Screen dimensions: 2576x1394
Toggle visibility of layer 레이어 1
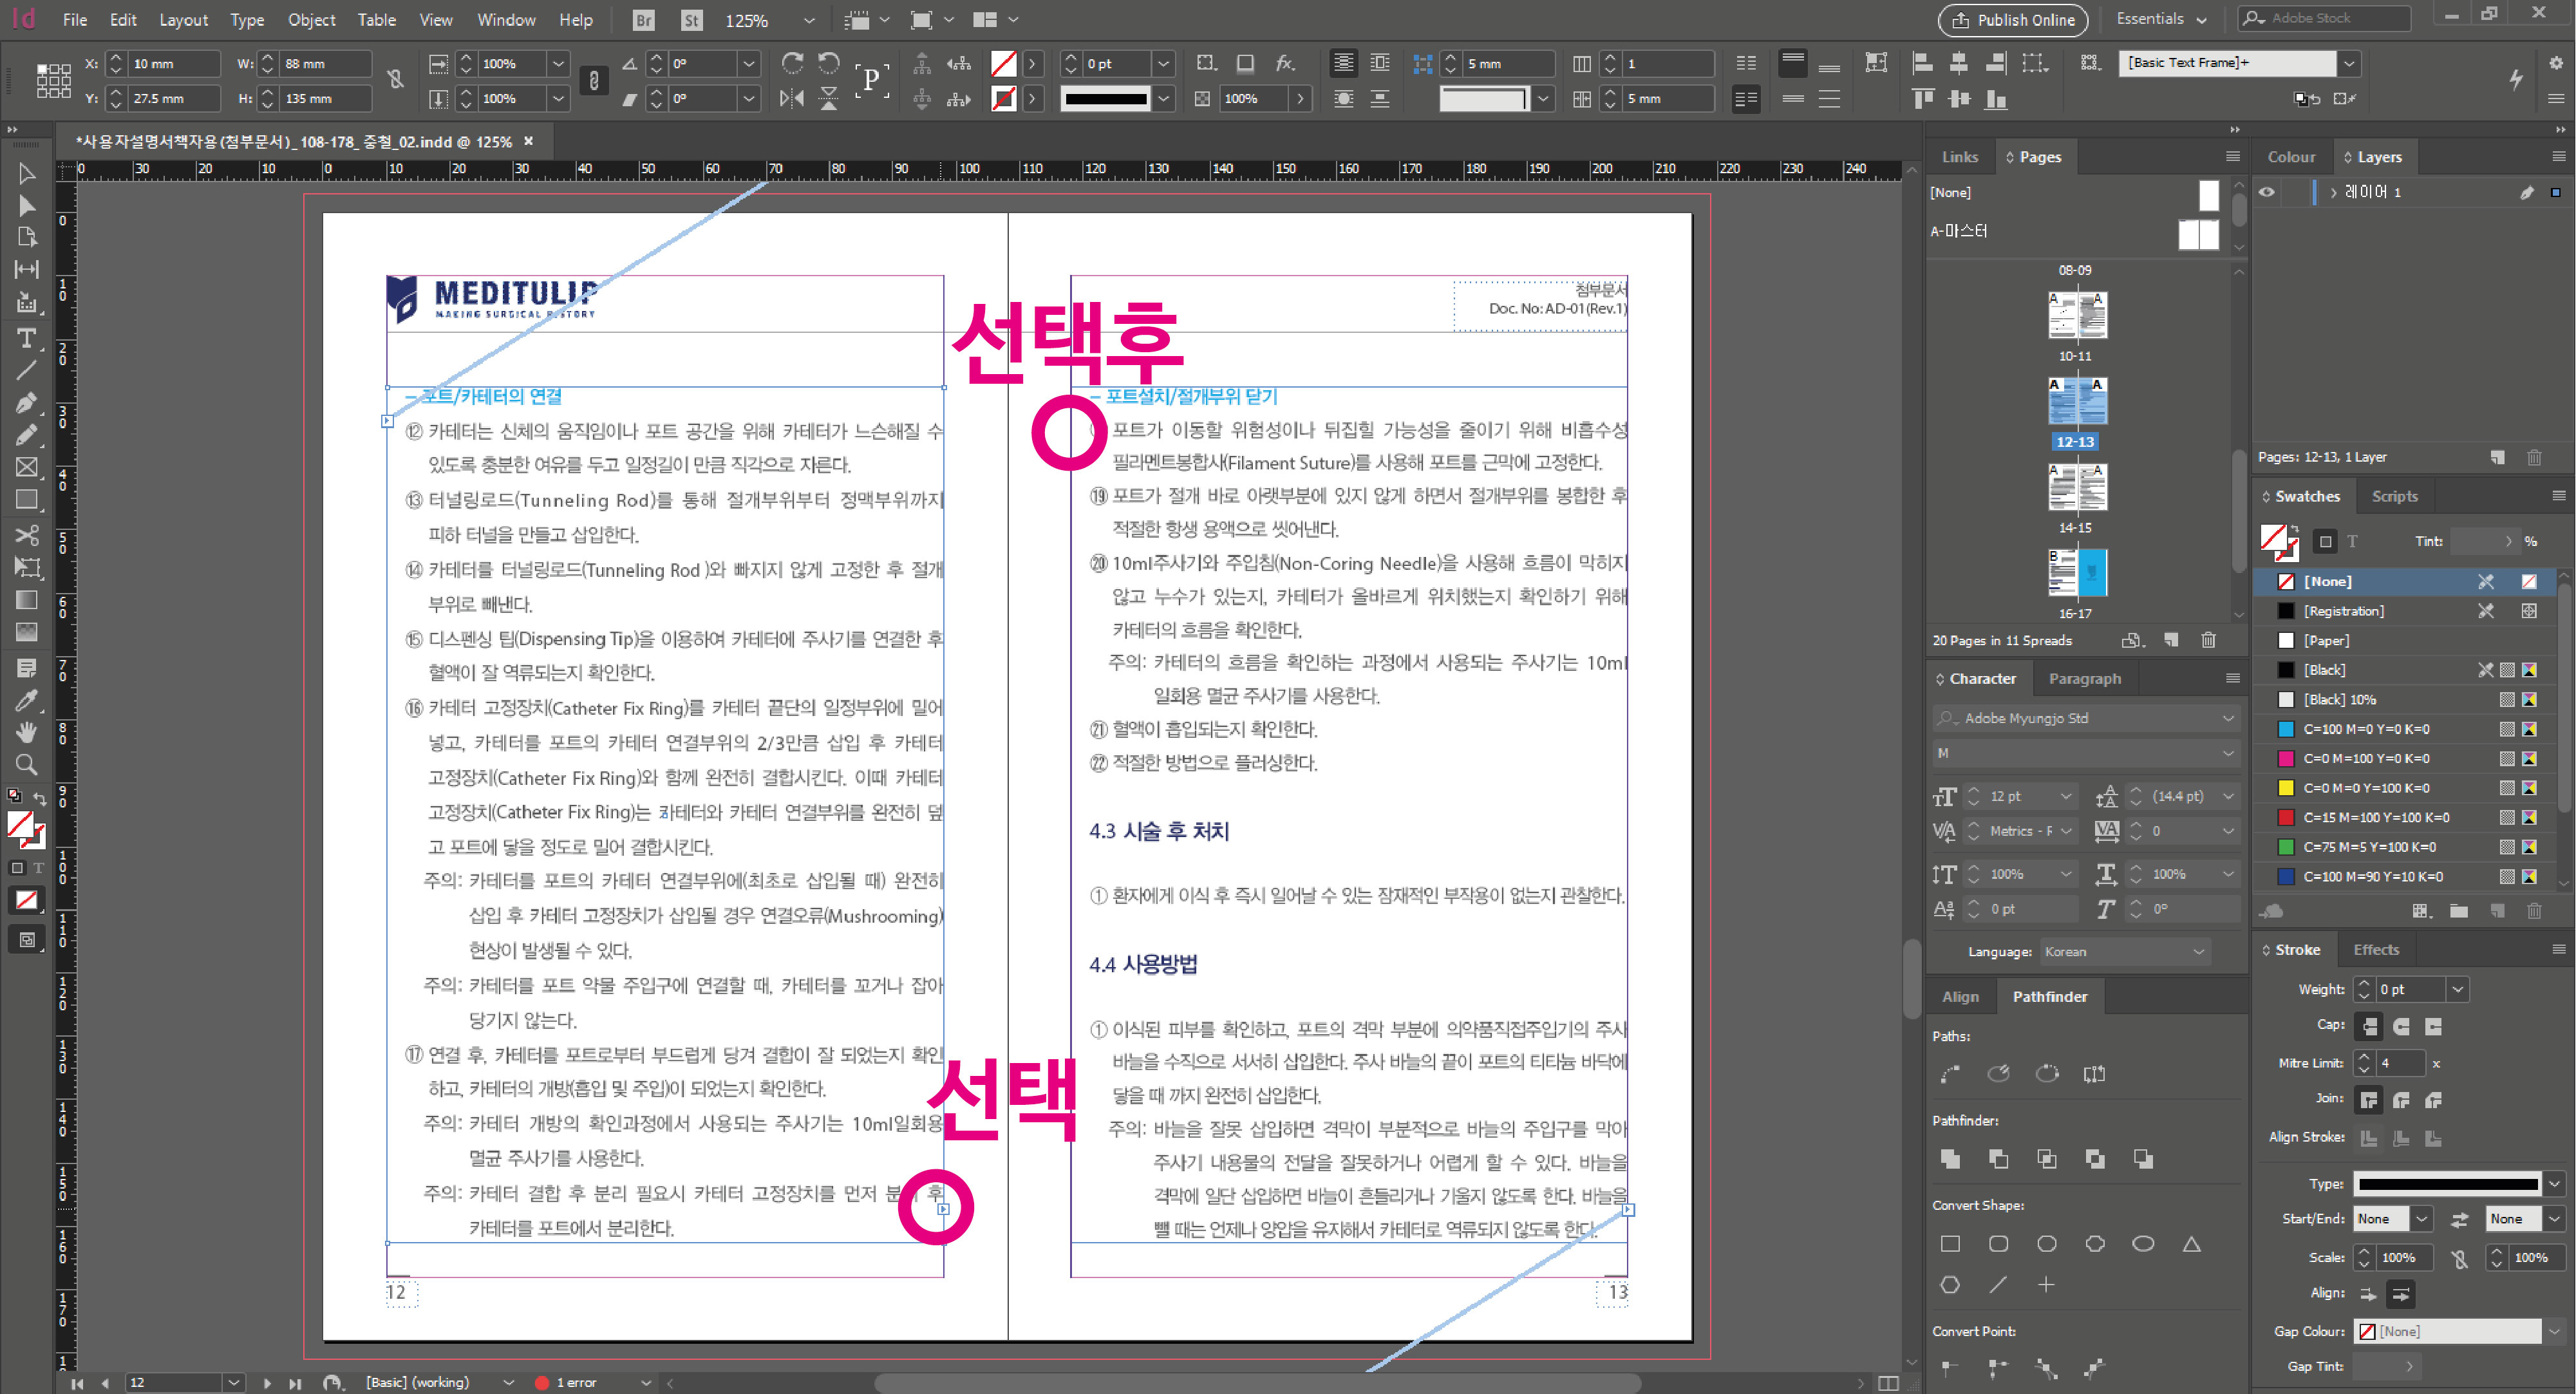pos(2267,192)
